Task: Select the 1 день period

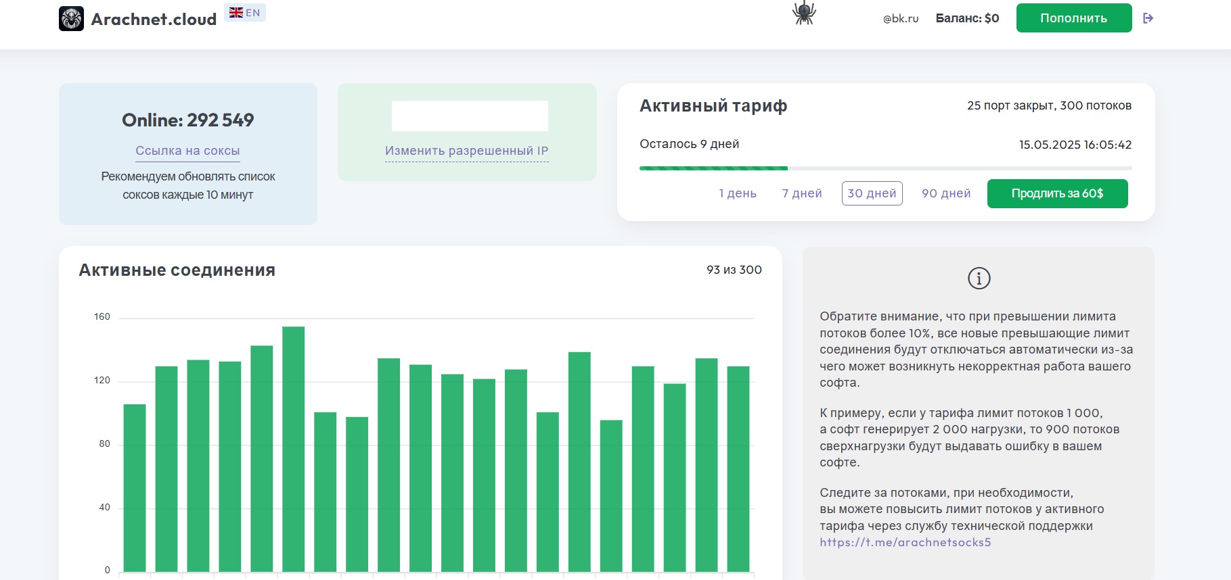Action: point(738,193)
